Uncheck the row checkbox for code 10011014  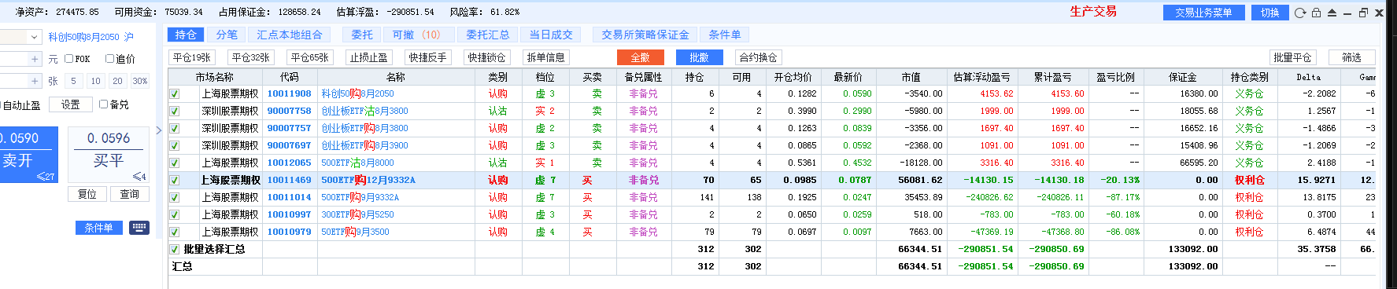coord(175,197)
